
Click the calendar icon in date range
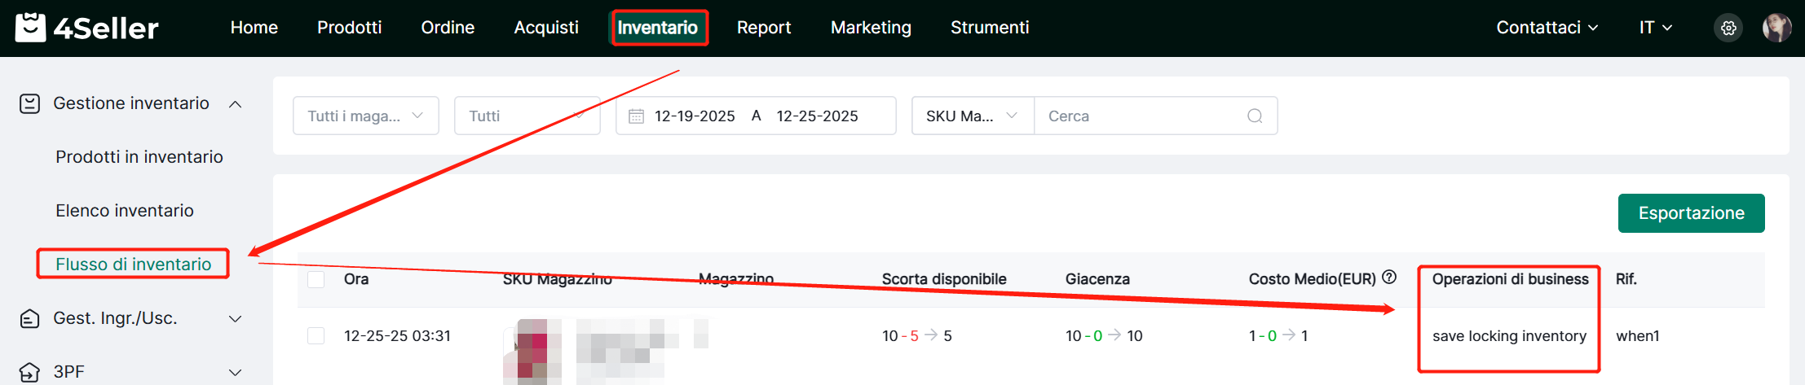coord(636,116)
